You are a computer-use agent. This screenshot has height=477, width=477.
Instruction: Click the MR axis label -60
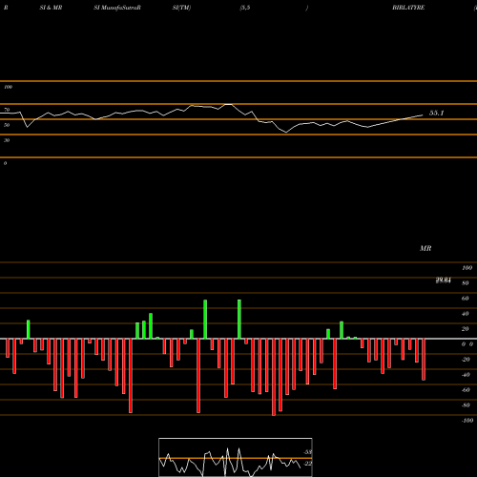466,390
